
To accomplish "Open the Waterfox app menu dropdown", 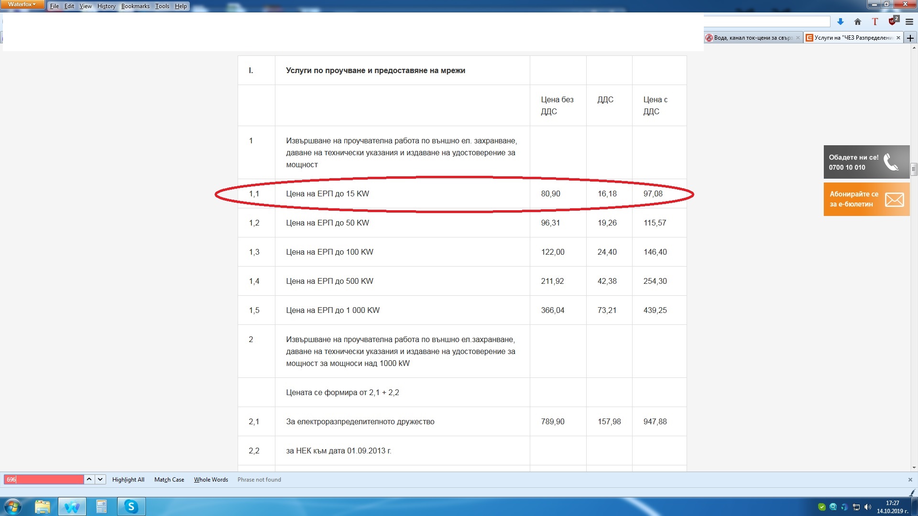I will 22,5.
